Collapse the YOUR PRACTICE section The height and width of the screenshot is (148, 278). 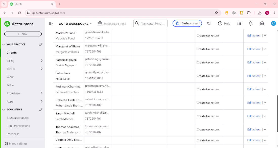click(4, 44)
